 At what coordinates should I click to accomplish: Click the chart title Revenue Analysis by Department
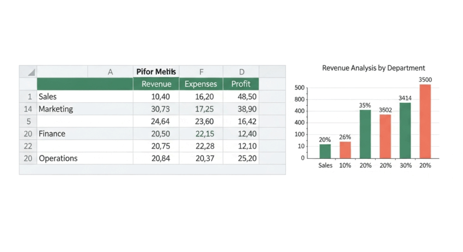tap(373, 68)
